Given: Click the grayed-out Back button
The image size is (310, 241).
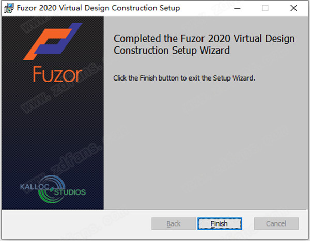Looking at the screenshot, I should tap(174, 223).
